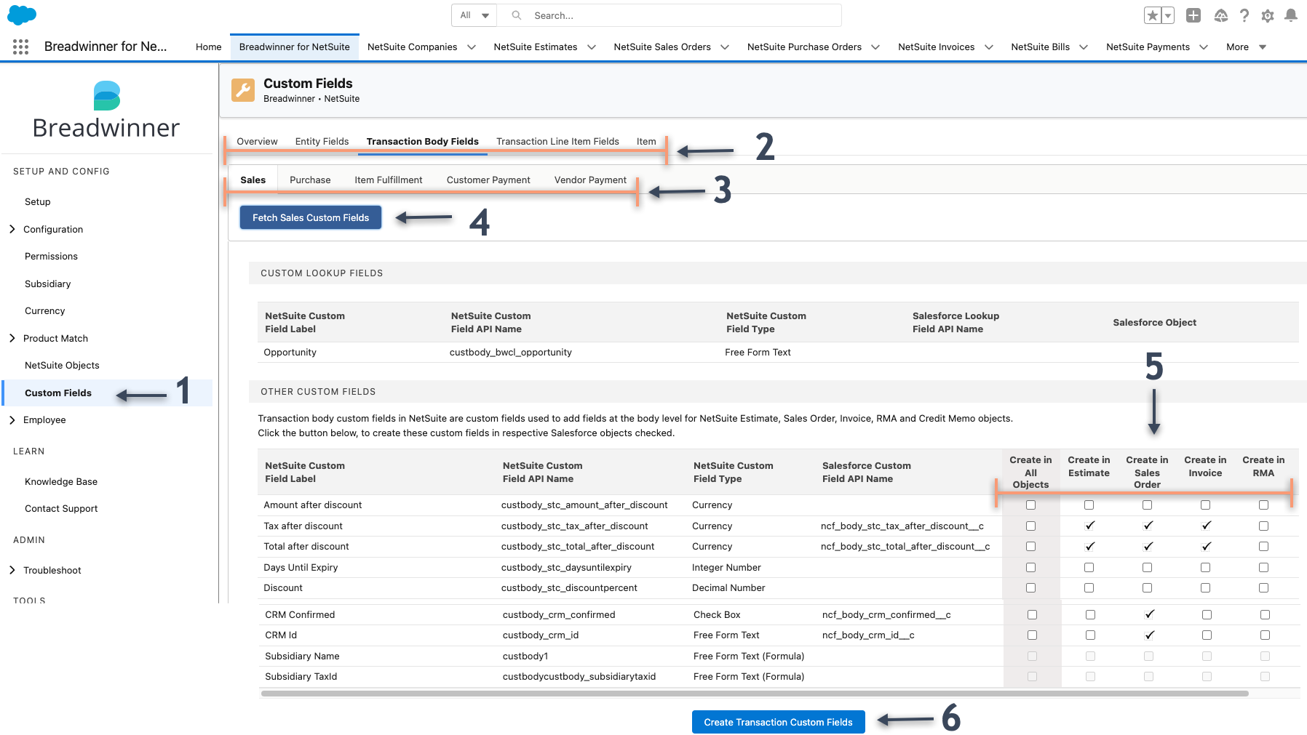This screenshot has width=1307, height=735.
Task: Select the Purchase sub-tab
Action: tap(310, 180)
